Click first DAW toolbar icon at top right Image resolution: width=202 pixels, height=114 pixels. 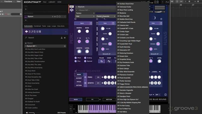coord(172,1)
